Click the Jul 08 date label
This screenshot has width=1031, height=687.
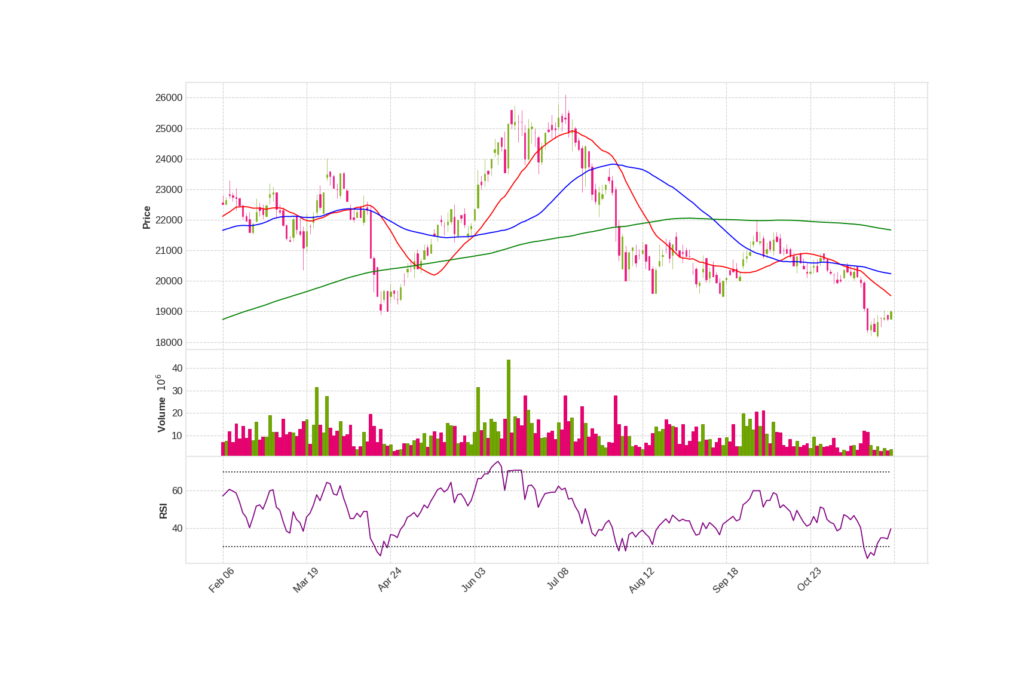pyautogui.click(x=558, y=579)
